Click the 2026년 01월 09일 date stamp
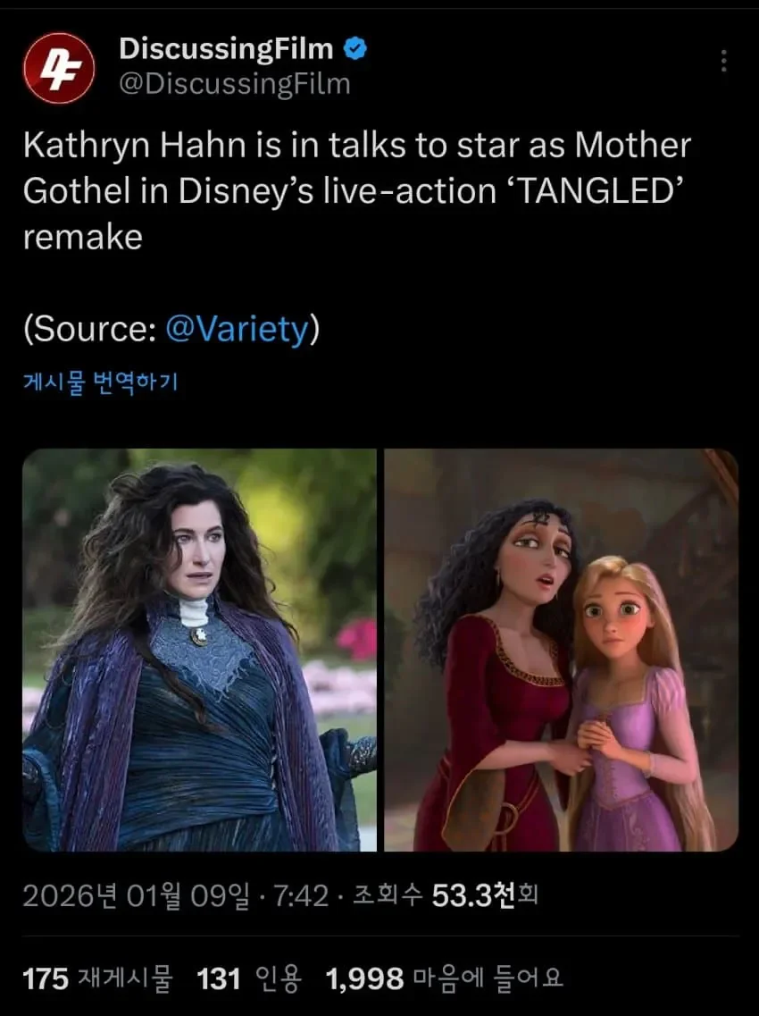 (136, 896)
